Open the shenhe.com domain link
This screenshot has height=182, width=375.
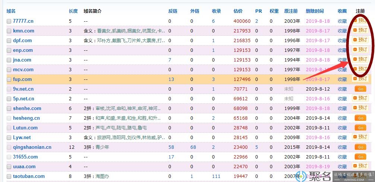tap(27, 108)
